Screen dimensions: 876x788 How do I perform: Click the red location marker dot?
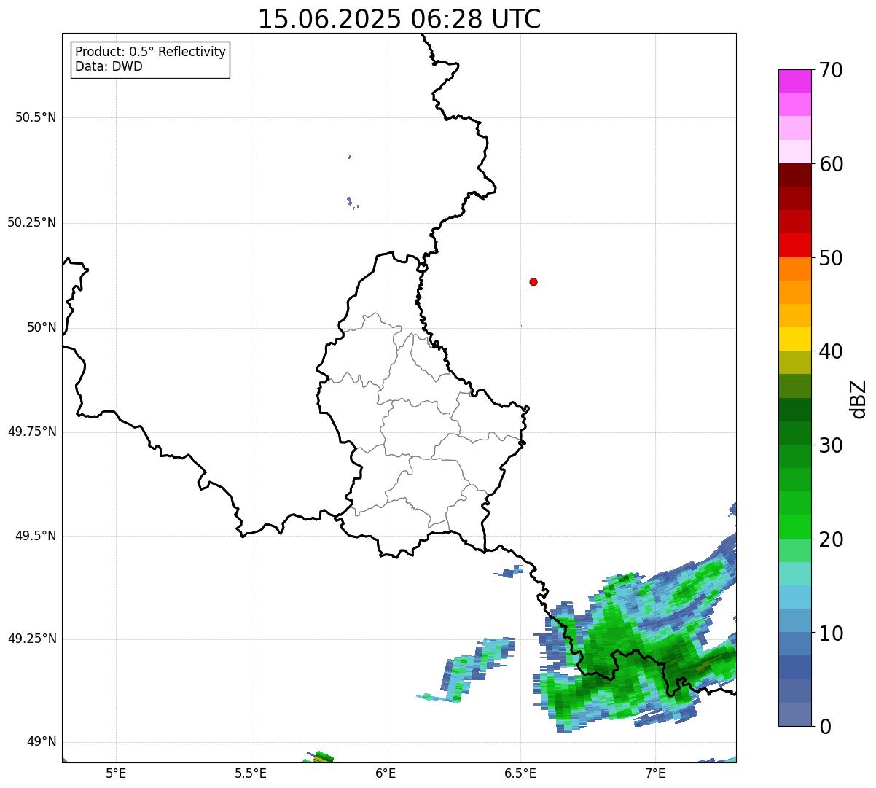(533, 281)
